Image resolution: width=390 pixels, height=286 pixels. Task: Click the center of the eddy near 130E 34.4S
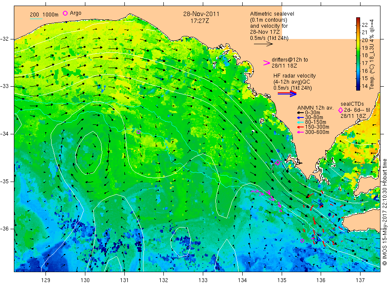89,153
